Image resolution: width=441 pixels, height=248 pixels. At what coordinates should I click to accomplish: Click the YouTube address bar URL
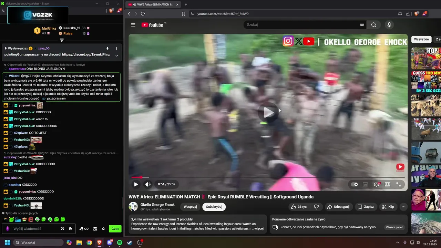(223, 14)
